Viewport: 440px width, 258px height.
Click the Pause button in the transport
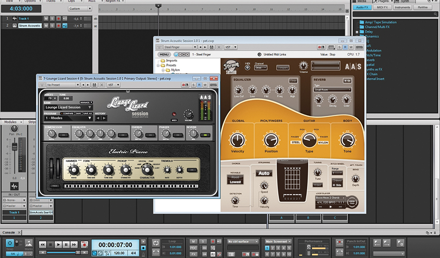click(66, 245)
